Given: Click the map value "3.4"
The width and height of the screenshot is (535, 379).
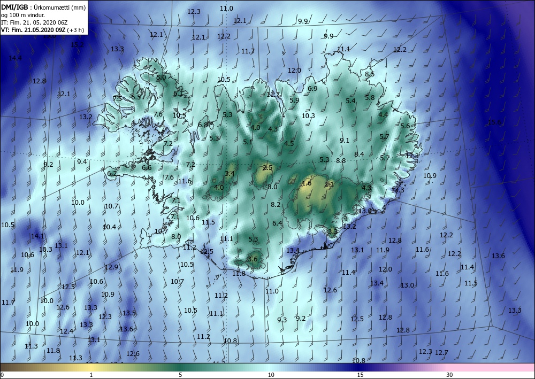Looking at the screenshot, I should [230, 174].
